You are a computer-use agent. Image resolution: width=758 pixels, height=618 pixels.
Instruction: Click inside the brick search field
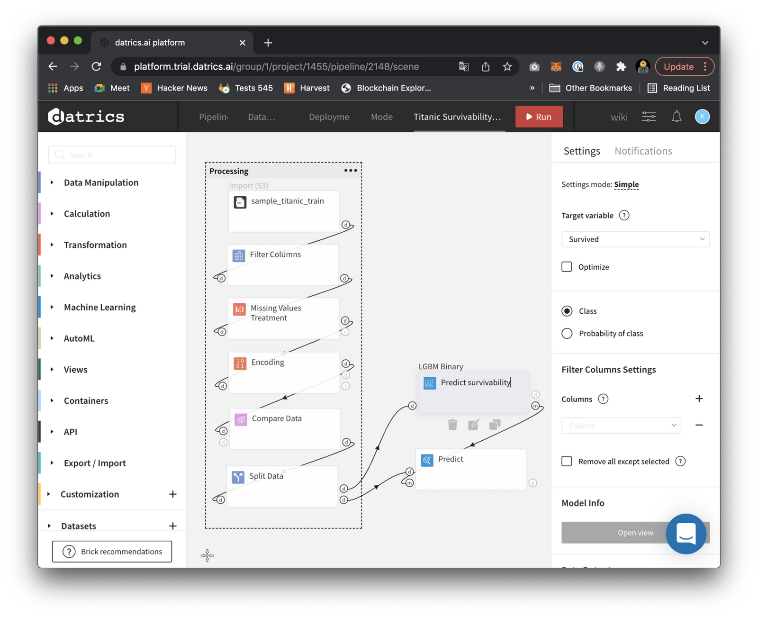[112, 154]
